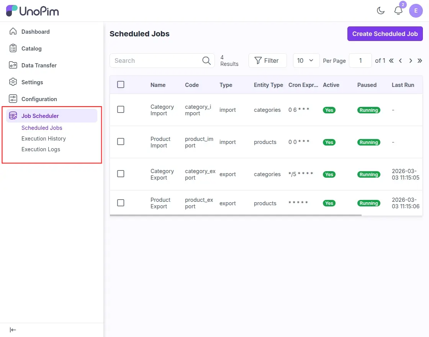Select all rows header checkbox
The width and height of the screenshot is (429, 337).
coord(121,85)
